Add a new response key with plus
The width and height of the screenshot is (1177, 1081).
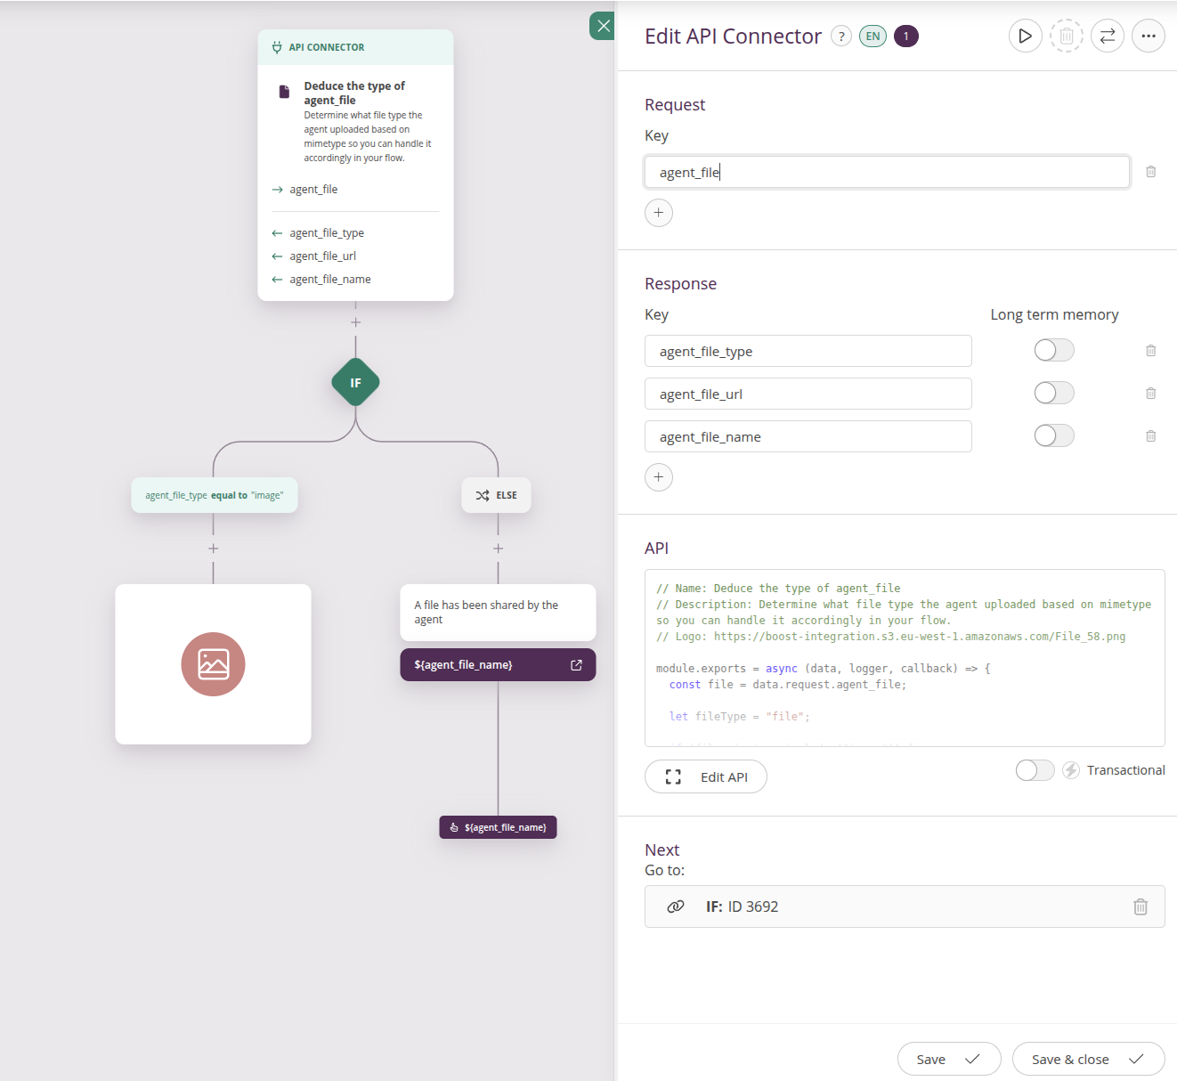tap(658, 477)
